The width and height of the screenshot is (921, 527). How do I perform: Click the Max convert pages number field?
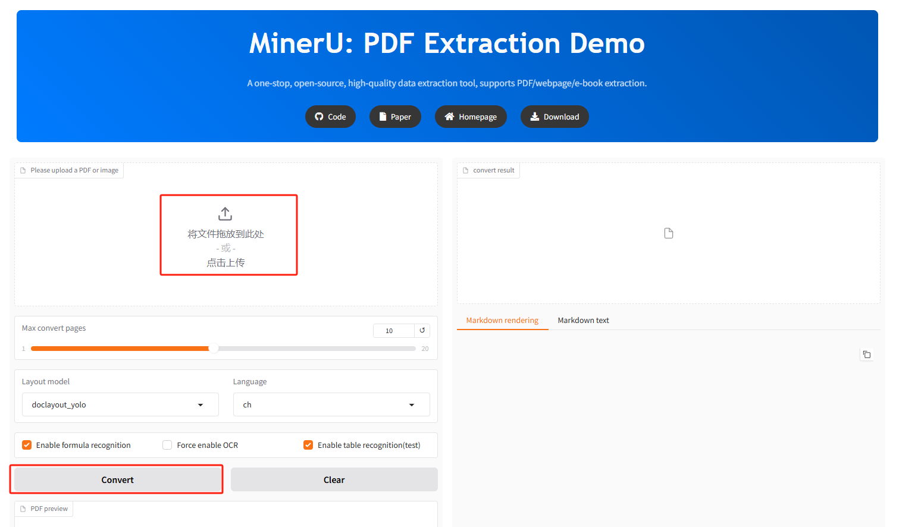(394, 331)
